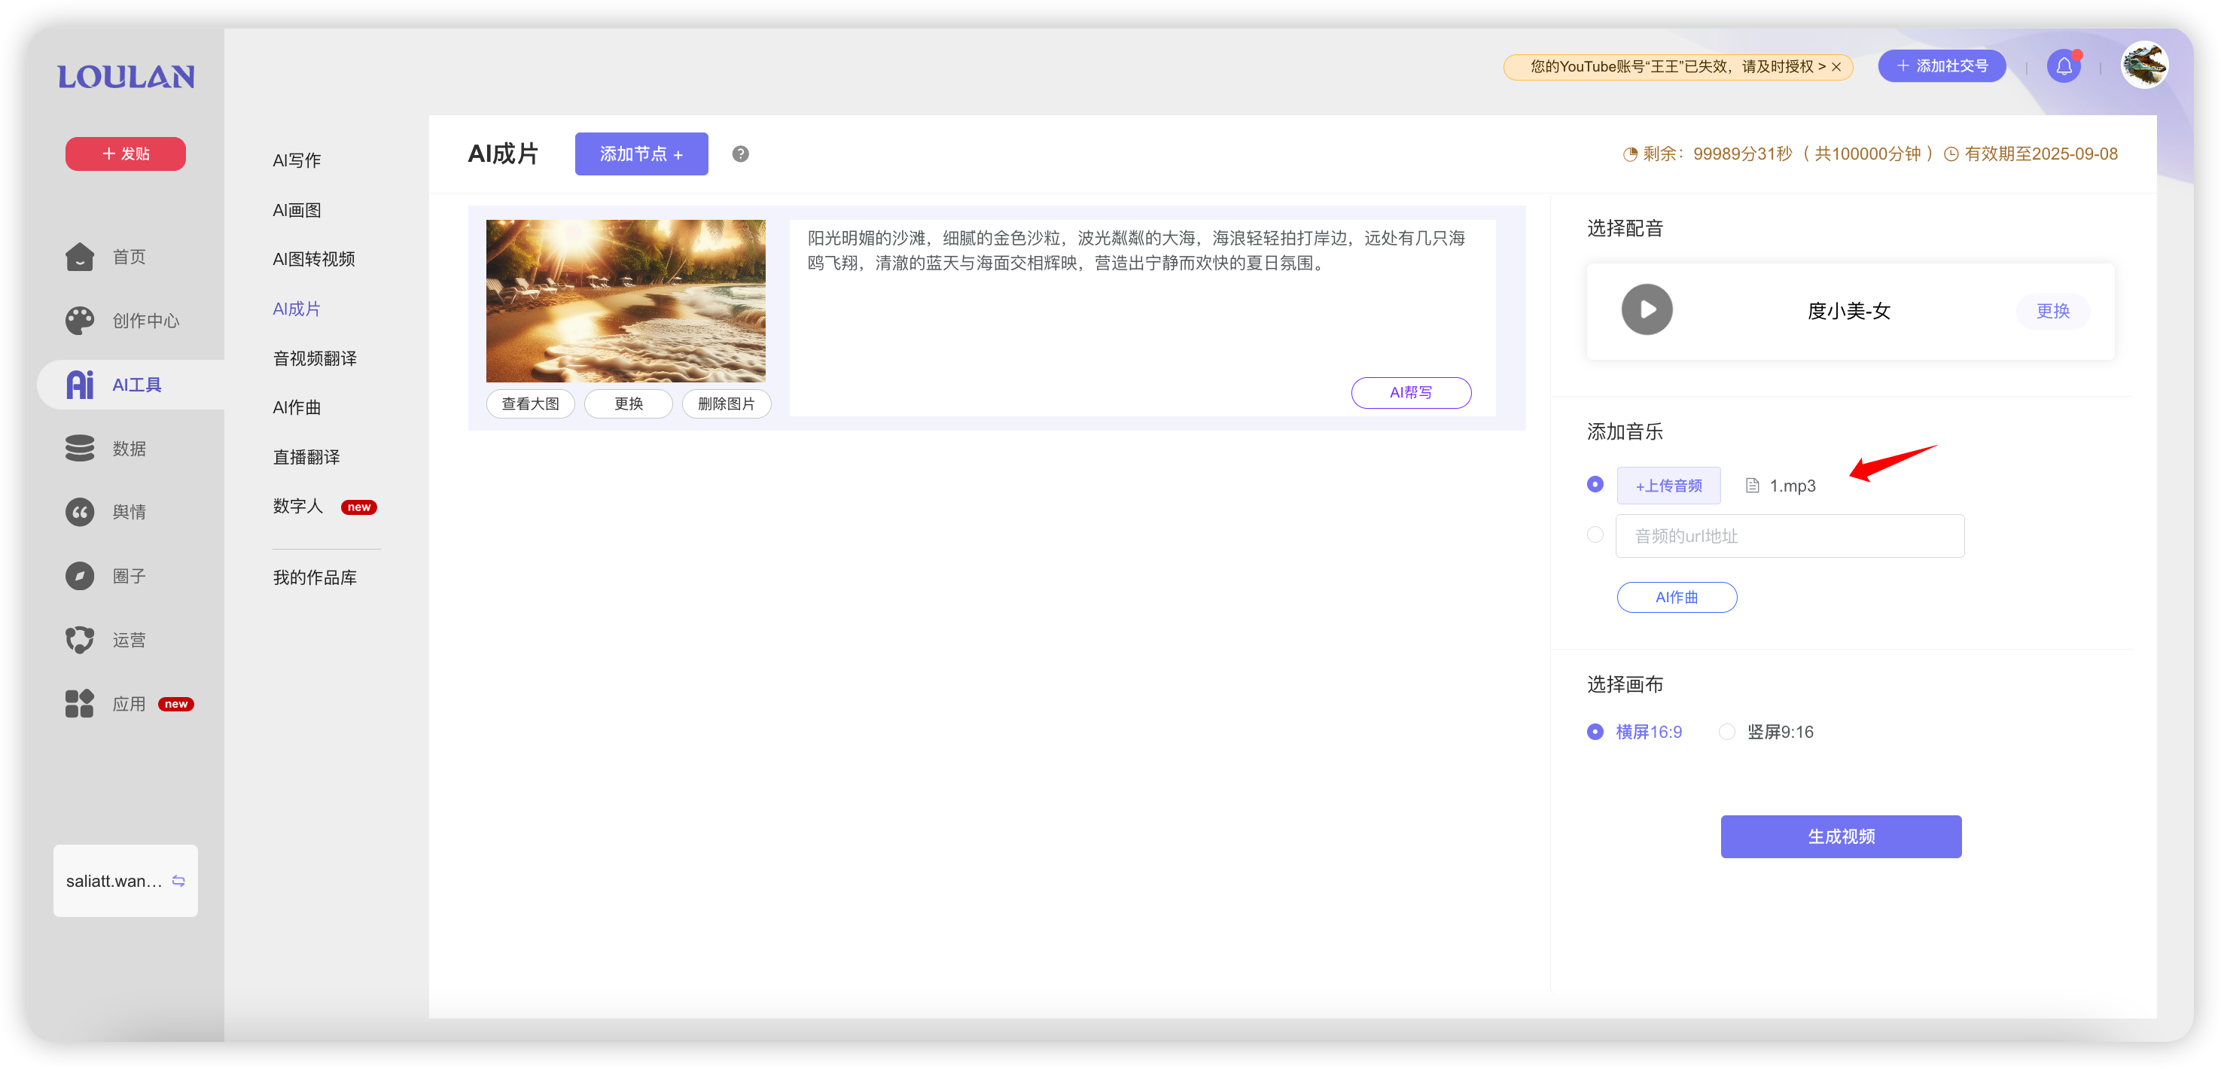Open AI成片 menu item
Screen dimensions: 2221x1069
(297, 309)
